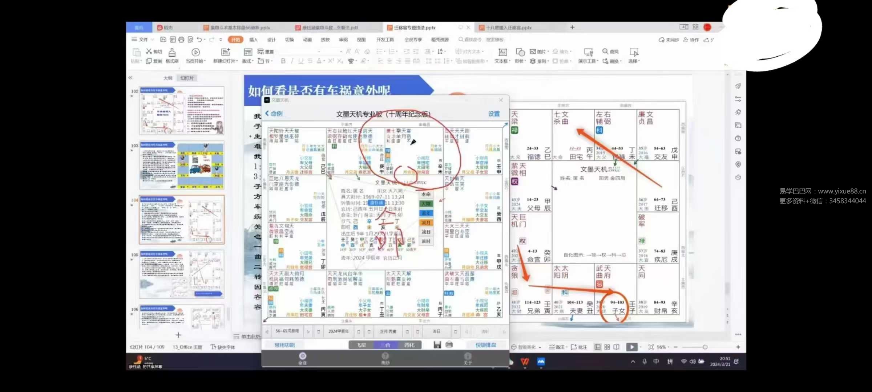Screen dimensions: 872x392
Task: Click 命例 back link in 文墨天机
Action: tap(274, 114)
